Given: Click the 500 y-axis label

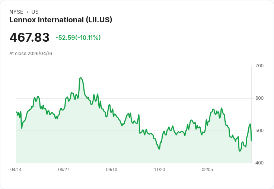Looking at the screenshot, I should [259, 131].
